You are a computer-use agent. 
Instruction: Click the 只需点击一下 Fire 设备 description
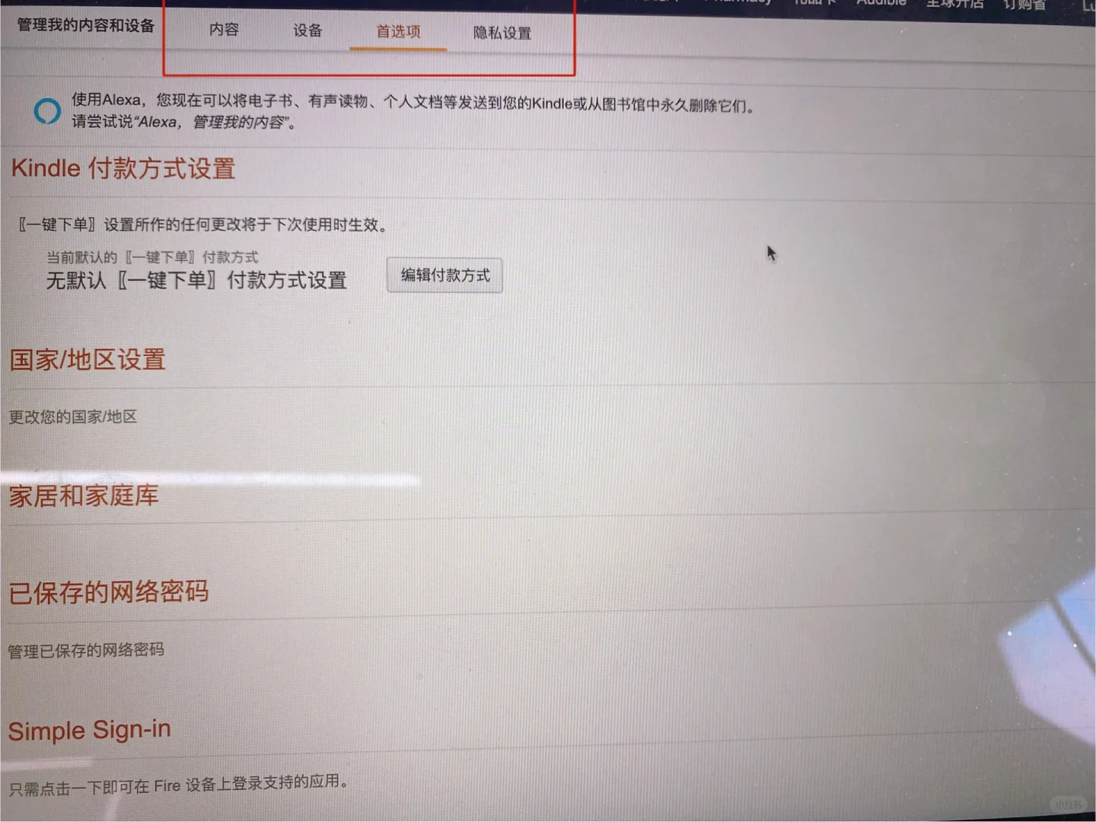[179, 785]
